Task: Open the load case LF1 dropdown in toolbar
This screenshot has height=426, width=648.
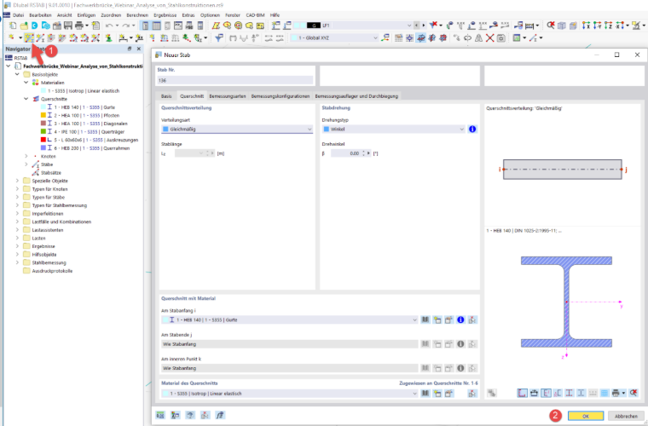Action: tap(353, 26)
